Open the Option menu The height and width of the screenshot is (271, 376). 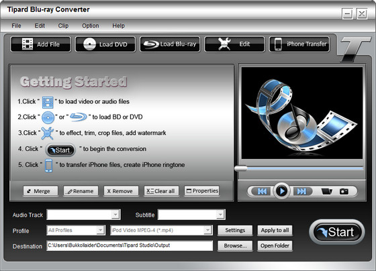tap(91, 25)
